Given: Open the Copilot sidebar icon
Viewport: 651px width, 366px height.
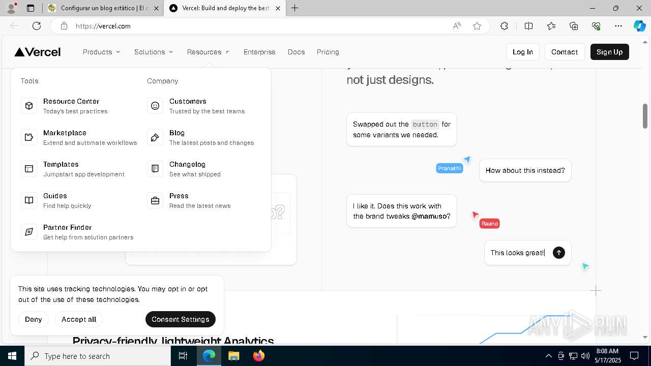Looking at the screenshot, I should pyautogui.click(x=639, y=26).
